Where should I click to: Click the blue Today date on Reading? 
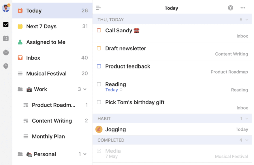coord(112,90)
